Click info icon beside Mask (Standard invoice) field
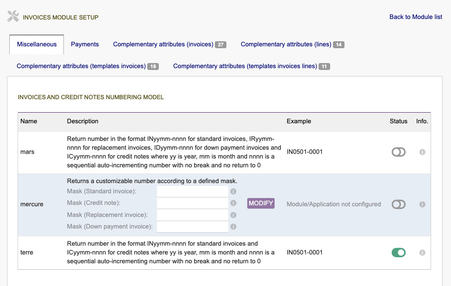Viewport: 451px width, 286px height. [233, 191]
